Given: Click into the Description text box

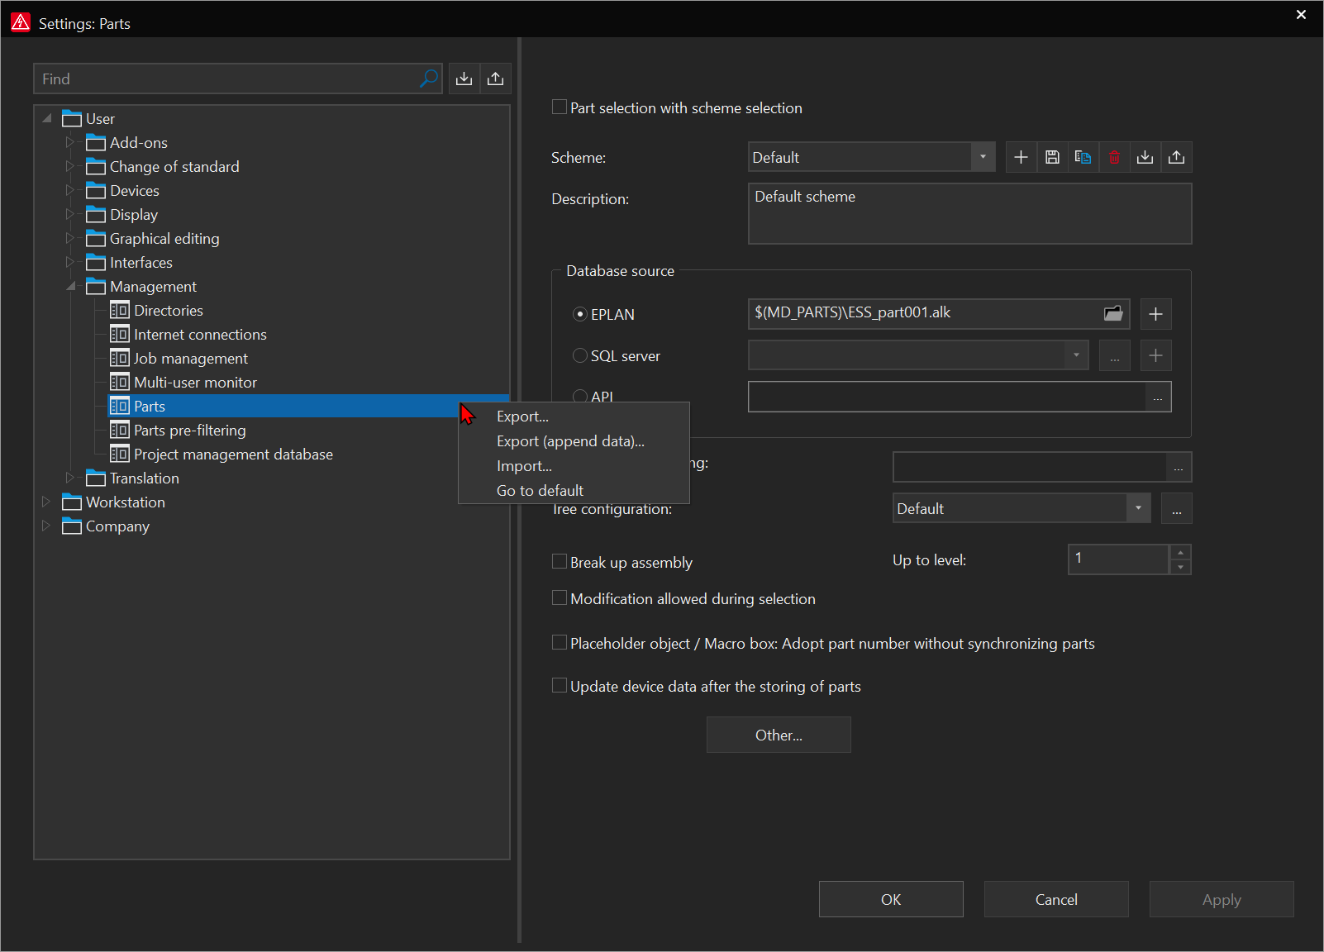Looking at the screenshot, I should click(x=969, y=214).
